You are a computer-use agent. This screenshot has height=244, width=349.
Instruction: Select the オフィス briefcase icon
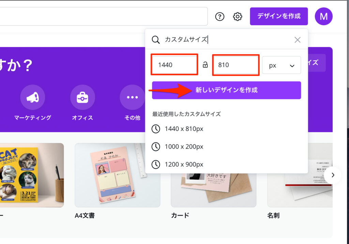click(x=82, y=97)
